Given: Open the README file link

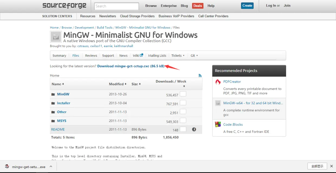Looking at the screenshot, I should click(x=58, y=130).
